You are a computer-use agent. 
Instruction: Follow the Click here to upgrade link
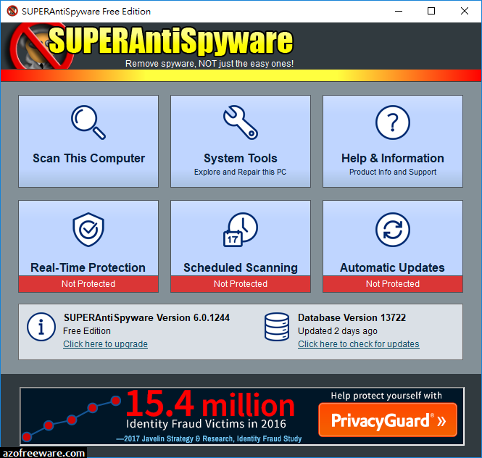(x=105, y=344)
